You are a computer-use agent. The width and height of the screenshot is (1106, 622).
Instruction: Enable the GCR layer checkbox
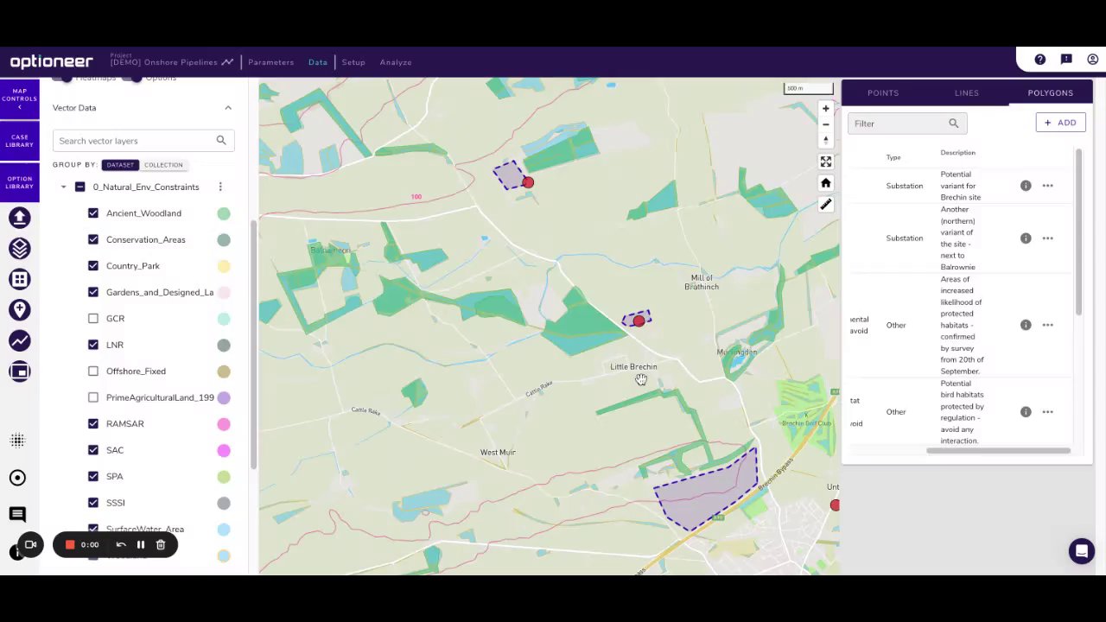click(93, 319)
